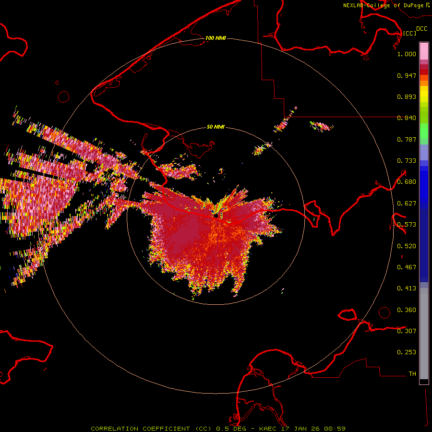Screen dimensions: 432x432
Task: Click the light pink band atop color scale
Action: (424, 51)
